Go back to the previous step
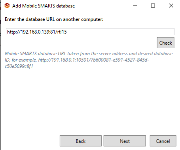Screen dimensions: 180x150 pyautogui.click(x=81, y=141)
